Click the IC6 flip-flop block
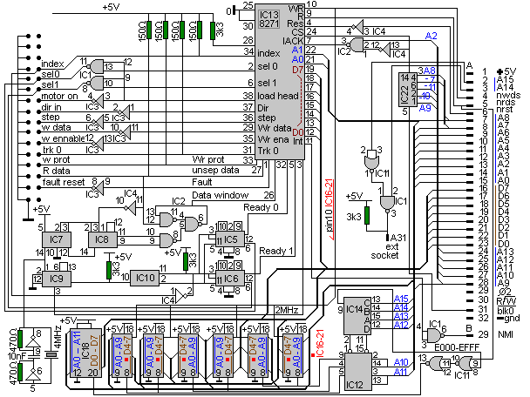The image size is (530, 397). point(230,278)
